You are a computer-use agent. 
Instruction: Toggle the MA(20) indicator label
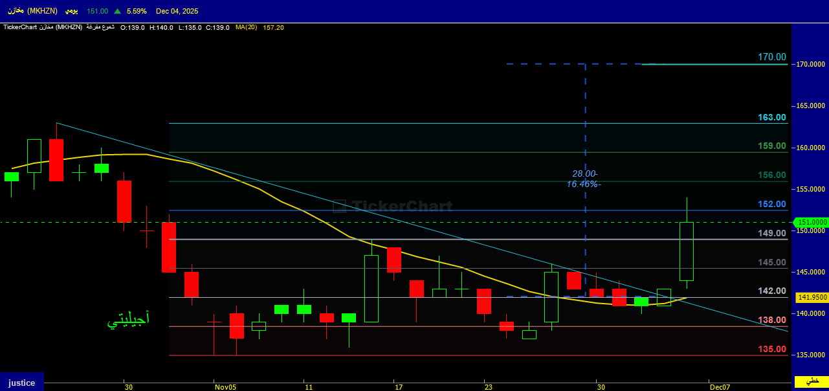pyautogui.click(x=247, y=27)
